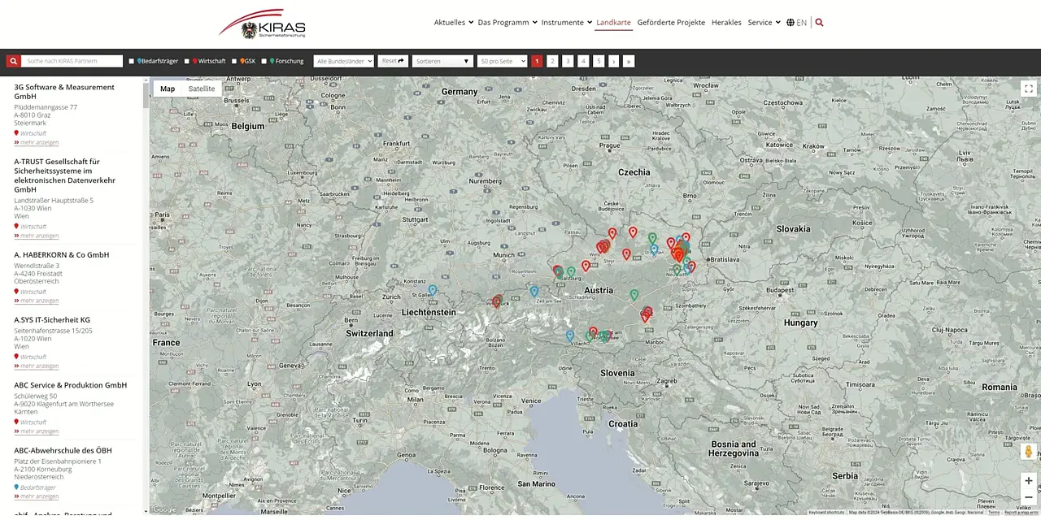
Task: Click the globe EN language switch
Action: click(x=796, y=23)
